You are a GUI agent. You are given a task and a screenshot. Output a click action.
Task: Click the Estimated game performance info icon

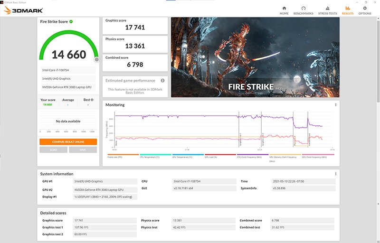(162, 81)
